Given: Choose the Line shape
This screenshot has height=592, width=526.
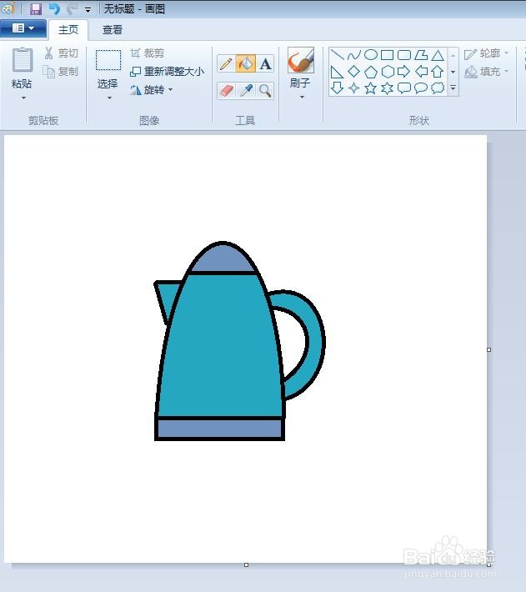Looking at the screenshot, I should [337, 55].
